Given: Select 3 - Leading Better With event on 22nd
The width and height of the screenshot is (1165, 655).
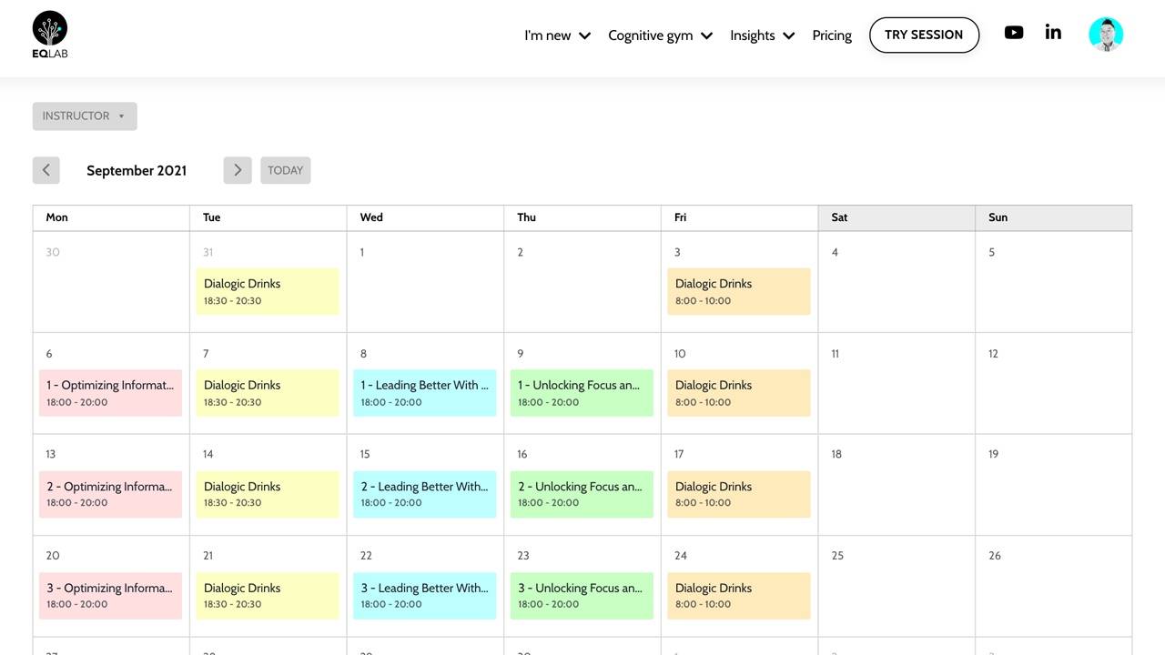Looking at the screenshot, I should pyautogui.click(x=424, y=596).
